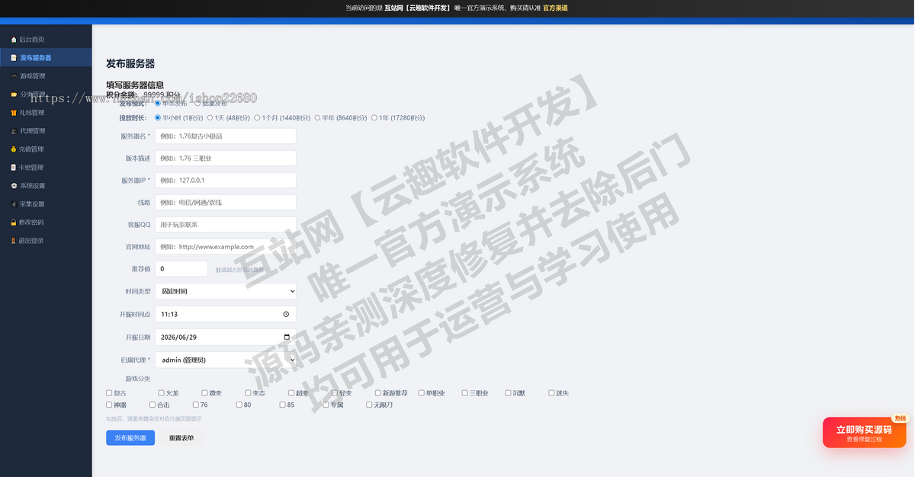Screen dimensions: 915x477
Task: Click the clock icon in 开服时间点 field
Action: tap(286, 314)
